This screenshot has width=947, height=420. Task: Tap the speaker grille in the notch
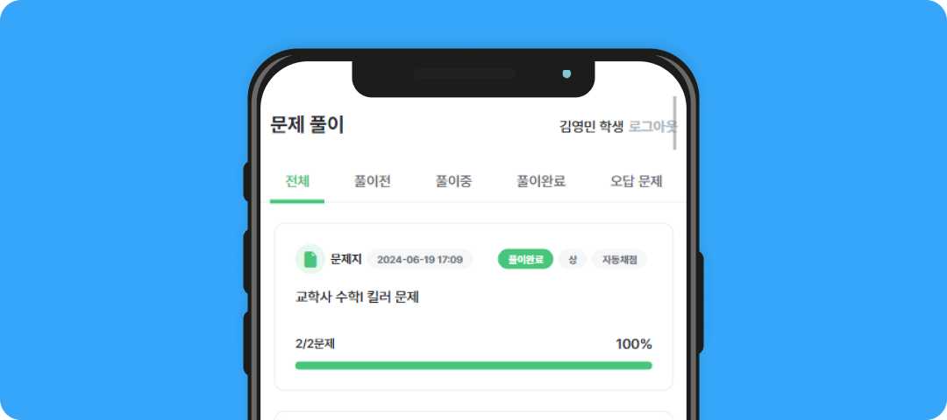pyautogui.click(x=466, y=74)
